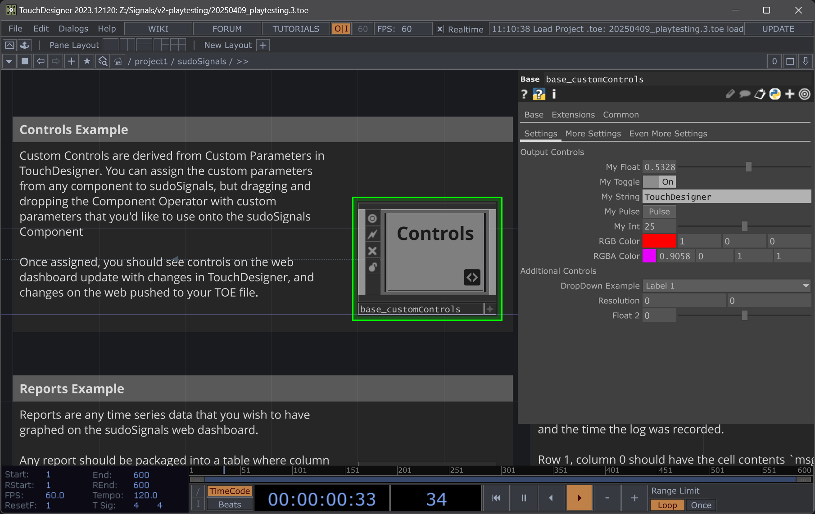The height and width of the screenshot is (514, 815).
Task: Open operator help with the question mark
Action: [524, 94]
